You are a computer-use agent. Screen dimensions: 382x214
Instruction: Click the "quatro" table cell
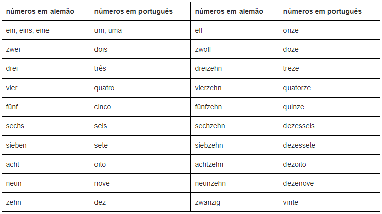point(105,88)
